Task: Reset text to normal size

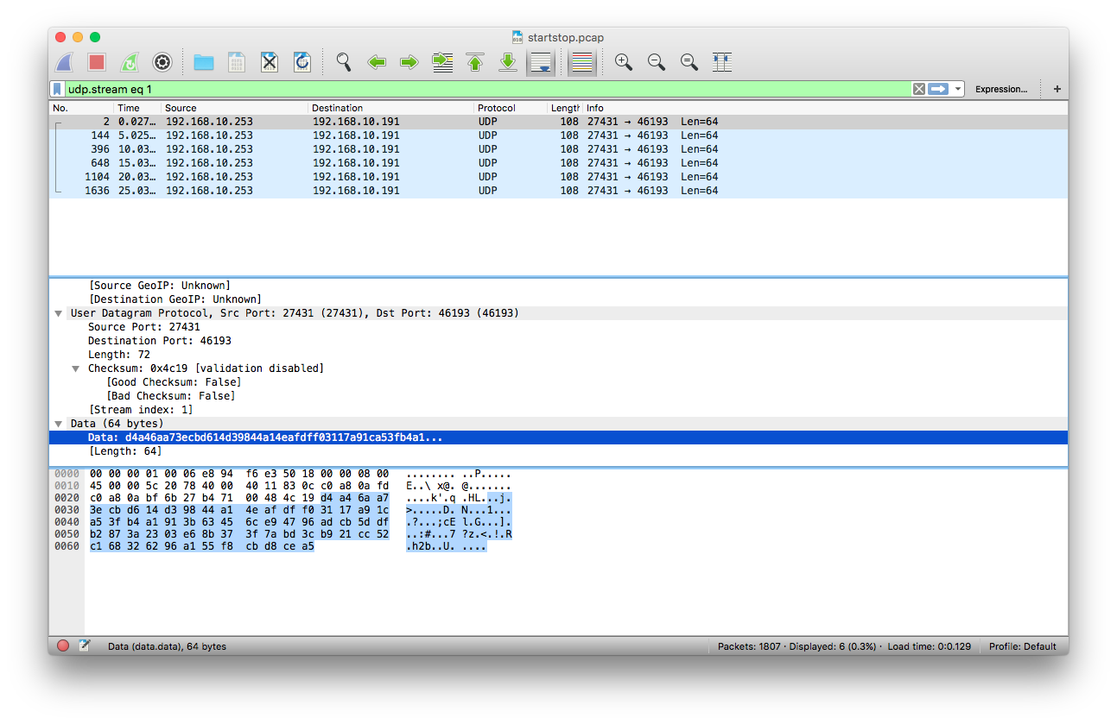Action: pyautogui.click(x=689, y=62)
